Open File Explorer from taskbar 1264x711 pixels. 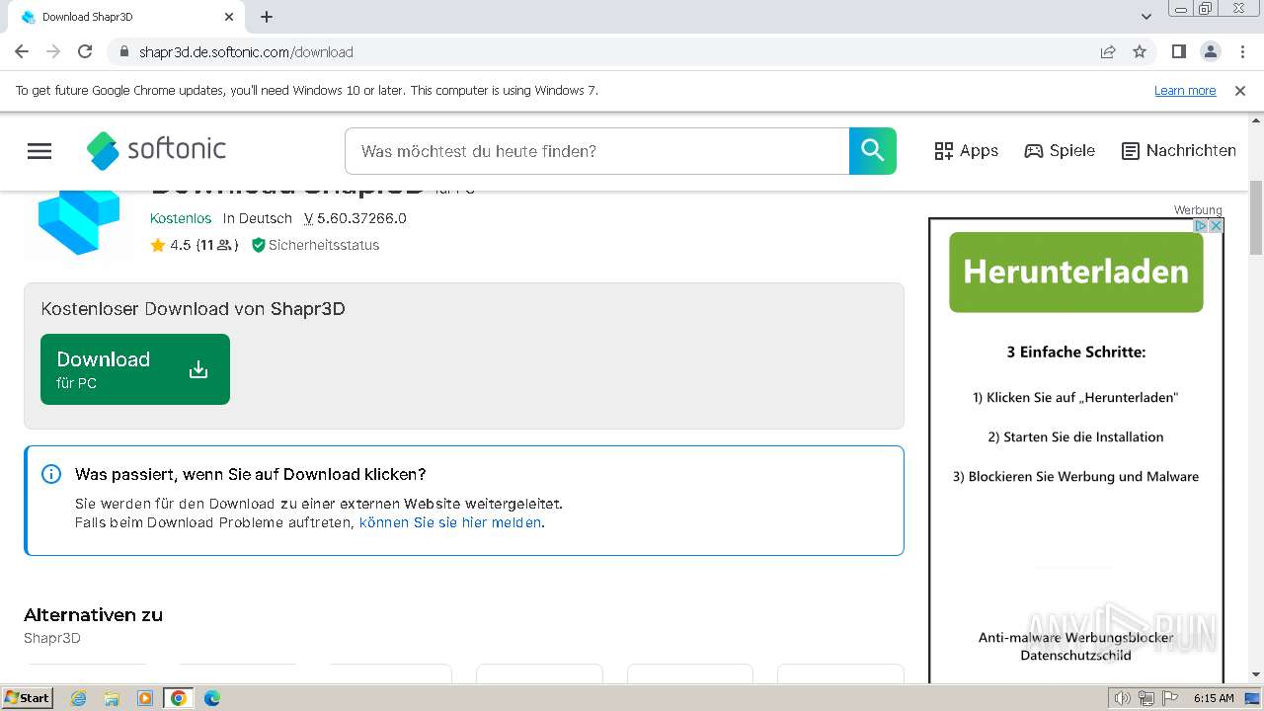coord(112,698)
